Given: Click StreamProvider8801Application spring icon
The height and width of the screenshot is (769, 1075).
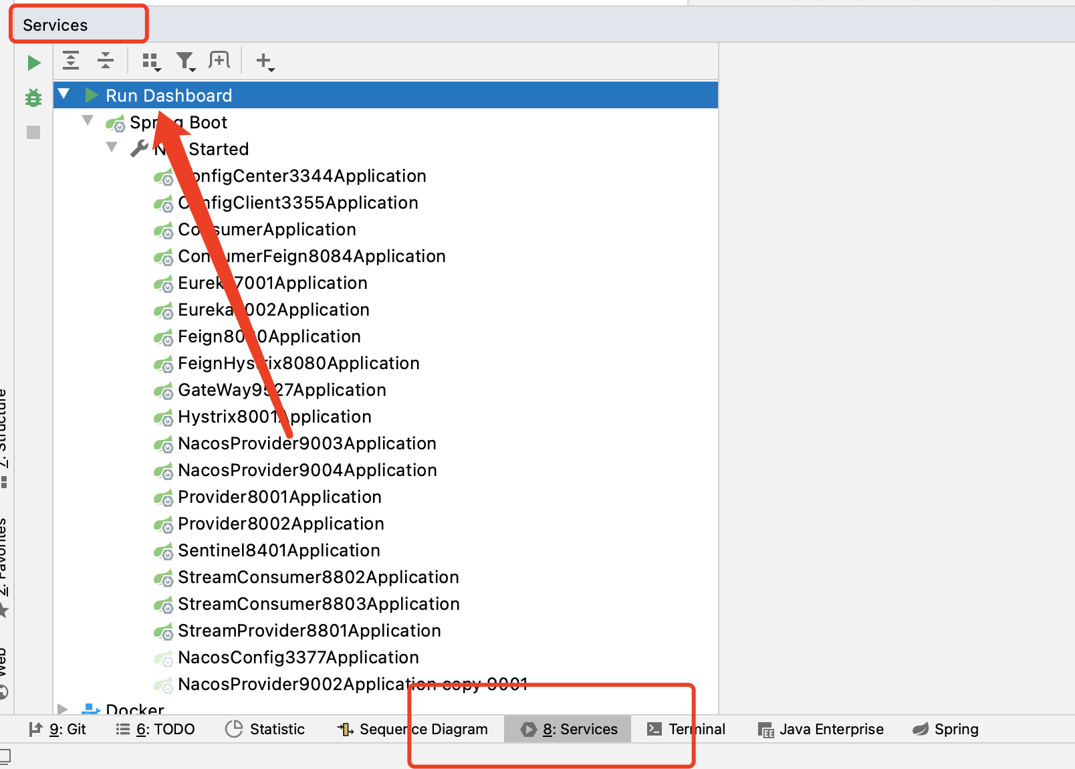Looking at the screenshot, I should point(164,632).
